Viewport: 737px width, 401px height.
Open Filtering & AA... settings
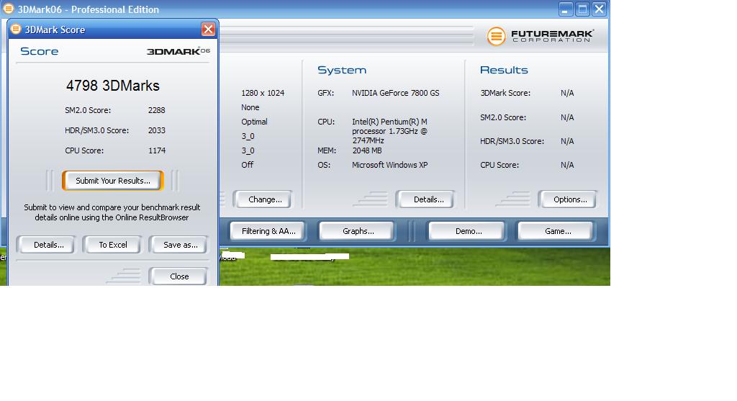[x=268, y=231]
